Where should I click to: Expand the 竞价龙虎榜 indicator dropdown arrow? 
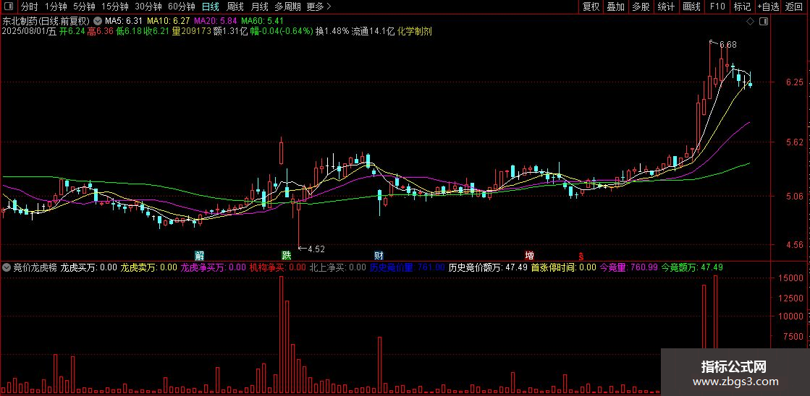tap(7, 267)
